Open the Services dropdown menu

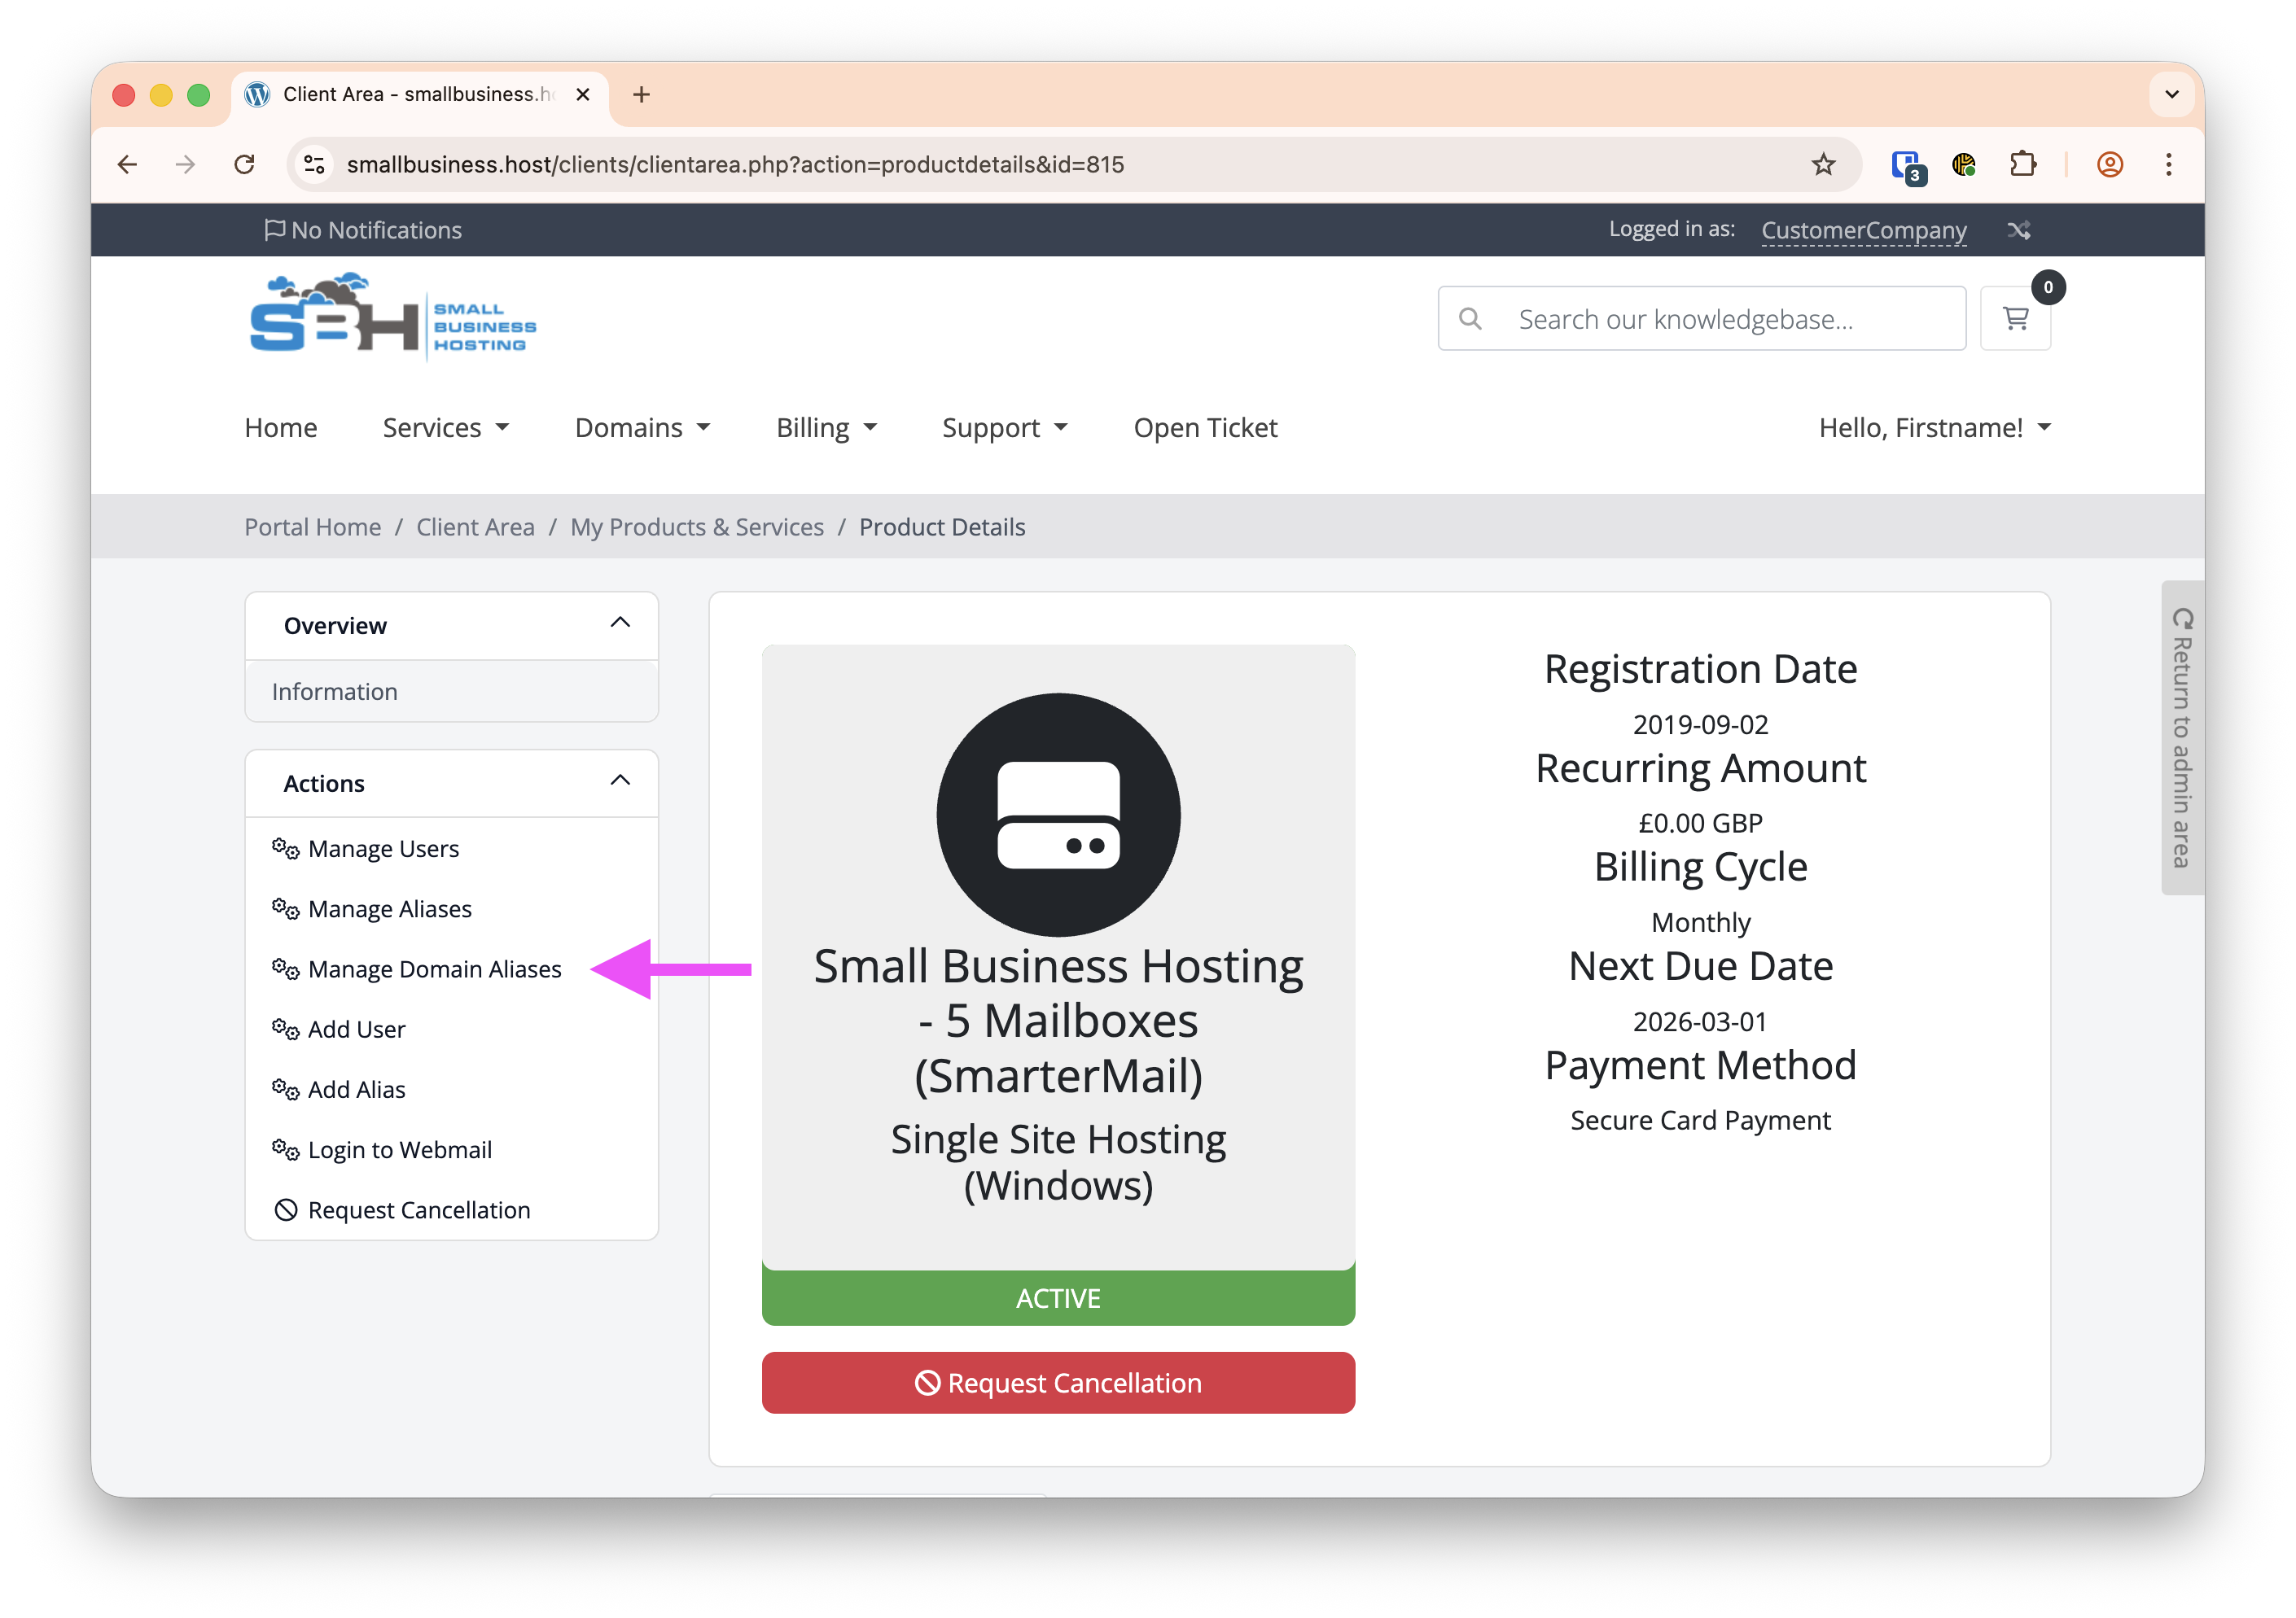click(445, 428)
